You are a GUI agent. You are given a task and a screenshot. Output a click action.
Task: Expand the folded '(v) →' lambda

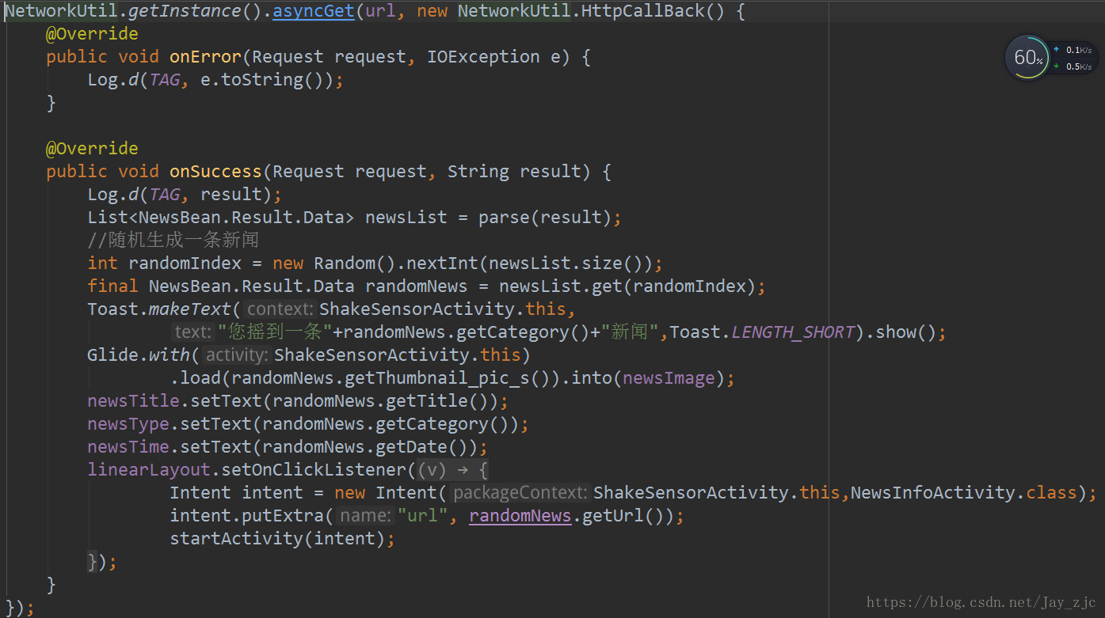click(x=452, y=470)
